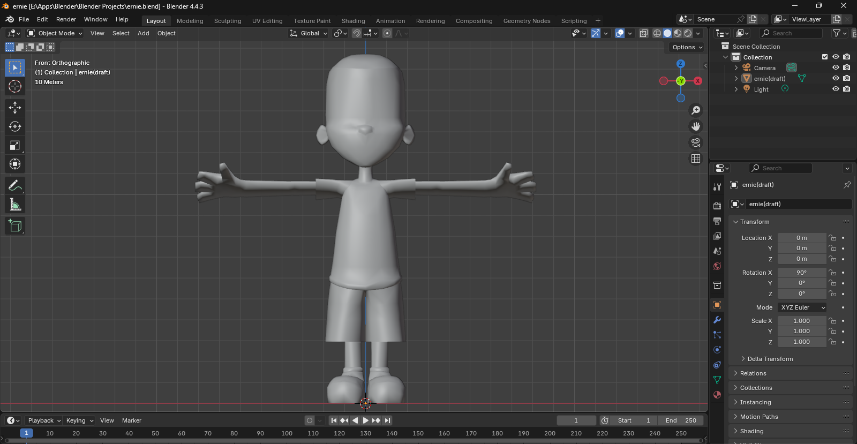Open the Options dropdown in viewport
The height and width of the screenshot is (444, 857).
coord(687,47)
